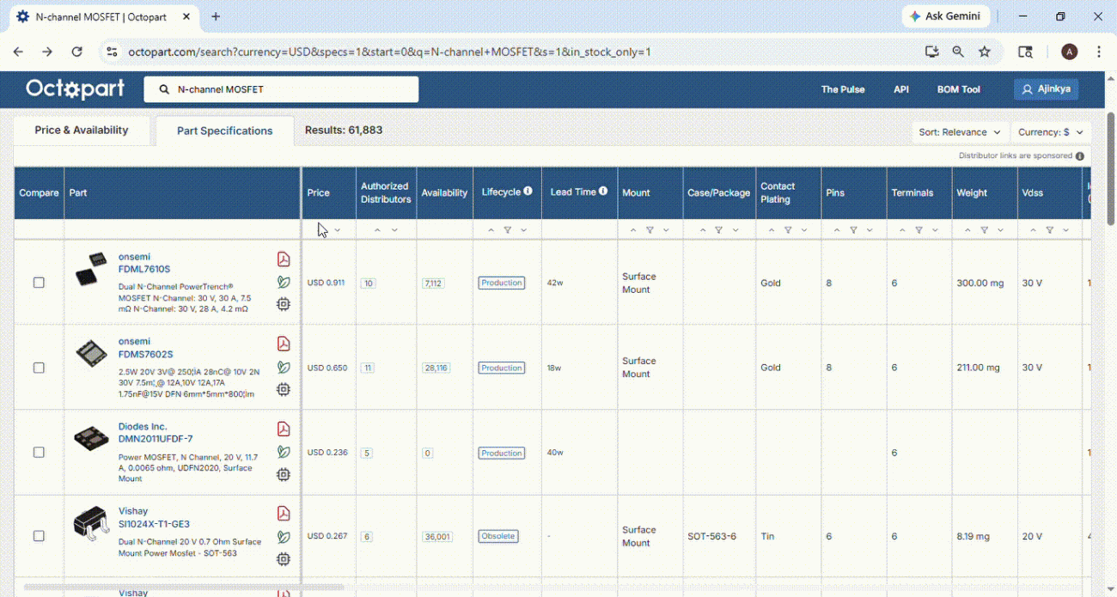Click the N-channel MOSFET search field

coord(281,89)
